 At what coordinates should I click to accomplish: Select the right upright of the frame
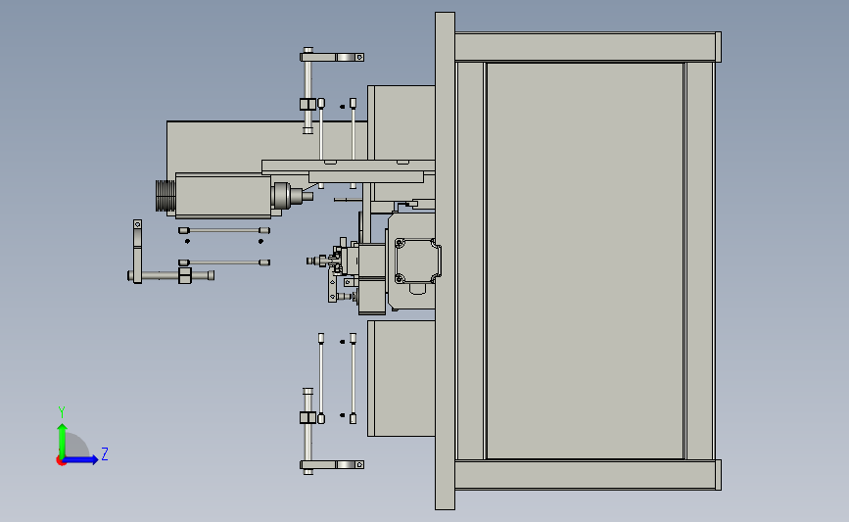click(699, 261)
